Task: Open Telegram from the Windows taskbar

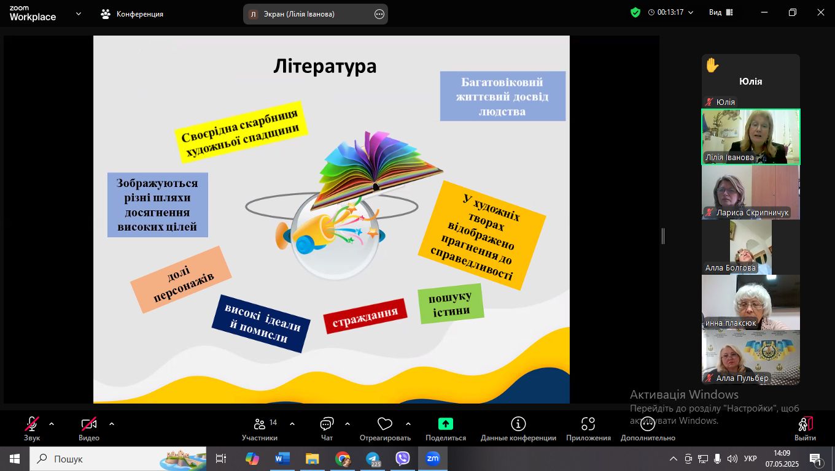Action: point(373,459)
